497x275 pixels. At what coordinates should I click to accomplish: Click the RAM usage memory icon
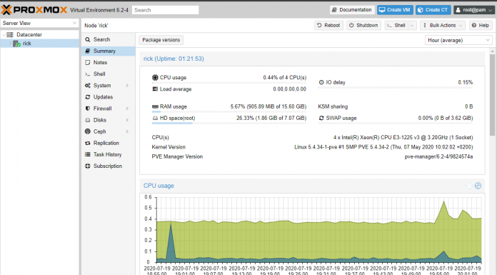pyautogui.click(x=155, y=106)
